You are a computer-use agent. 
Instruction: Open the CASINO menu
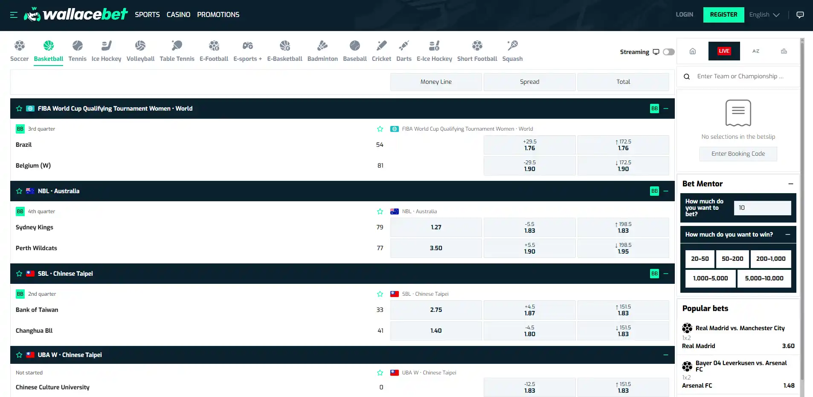(x=178, y=15)
